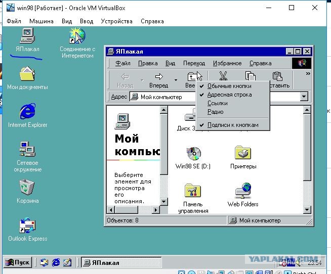Click the Ru keyboard layout indicator
This screenshot has width=331, height=274.
292,262
